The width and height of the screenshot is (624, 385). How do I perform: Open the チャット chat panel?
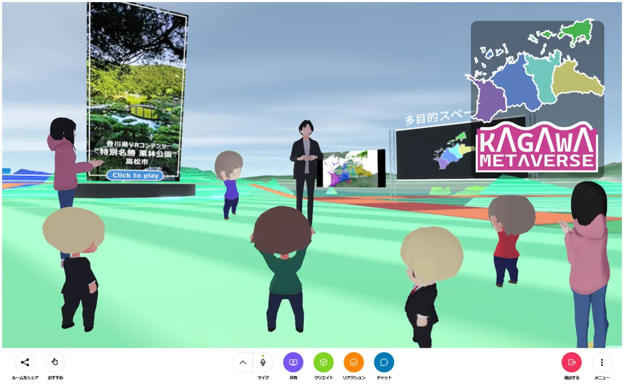(384, 362)
